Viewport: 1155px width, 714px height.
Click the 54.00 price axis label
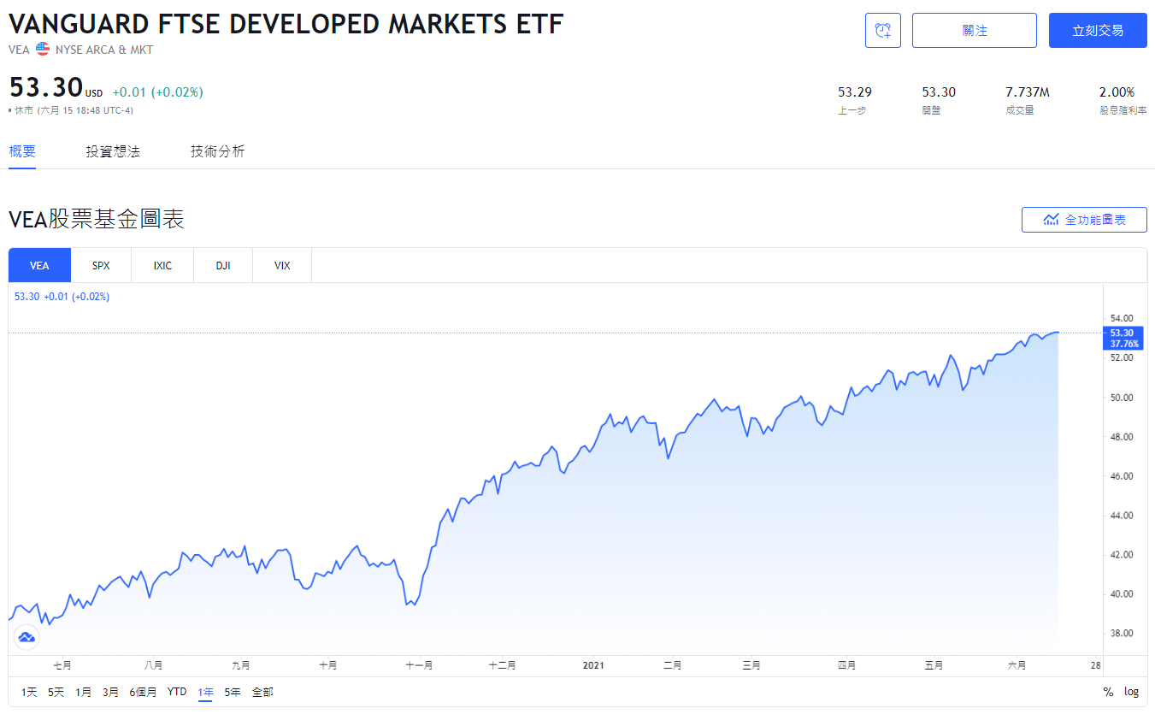1122,318
